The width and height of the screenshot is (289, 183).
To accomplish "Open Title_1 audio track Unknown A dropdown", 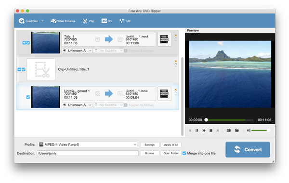I will point(77,51).
